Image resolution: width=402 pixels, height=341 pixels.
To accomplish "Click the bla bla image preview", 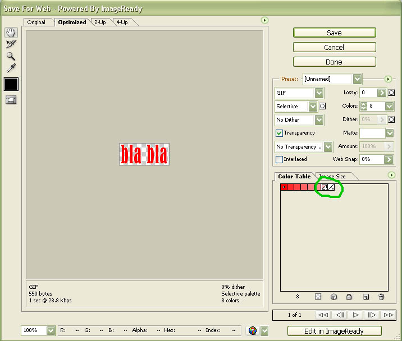I will (x=144, y=154).
